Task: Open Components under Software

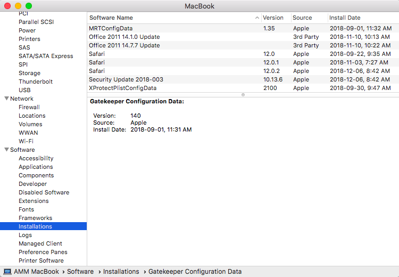Action: [36, 176]
